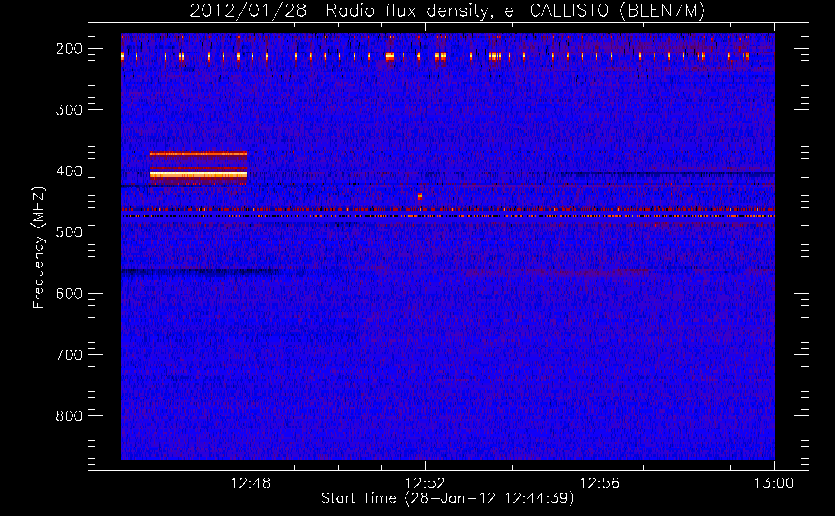Click the 13:00 time tick label
This screenshot has height=516, width=835.
tap(774, 483)
